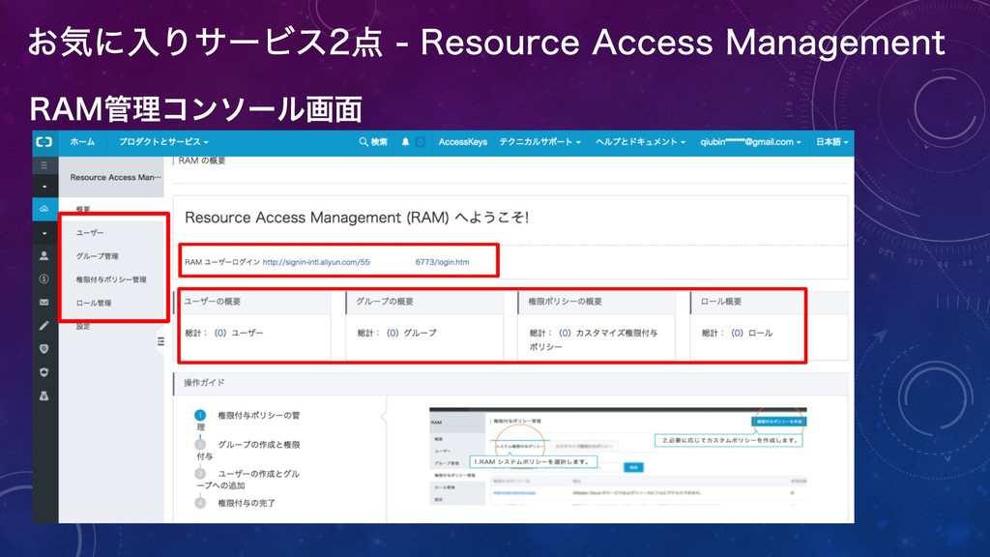Open the envelope messages sidebar icon
This screenshot has width=990, height=557.
pos(44,302)
